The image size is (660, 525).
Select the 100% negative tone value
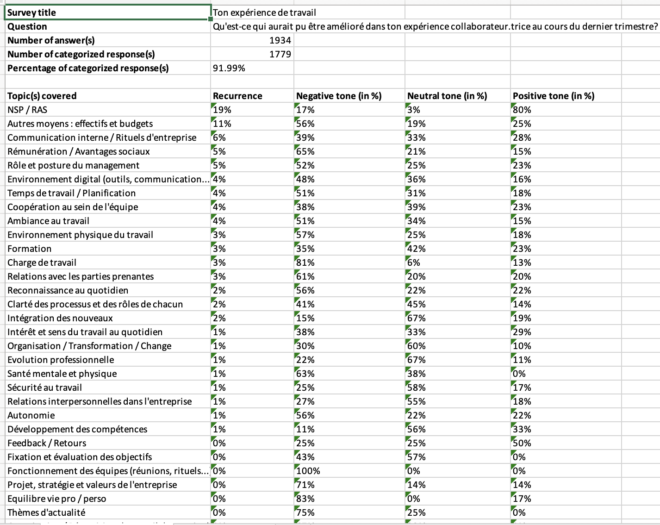[308, 471]
